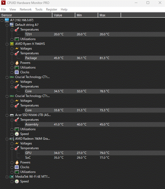Viewport: 165px width, 189px height.
Task: Expand the Powers node under AMD Ryzen 9
Action: pyautogui.click(x=12, y=63)
